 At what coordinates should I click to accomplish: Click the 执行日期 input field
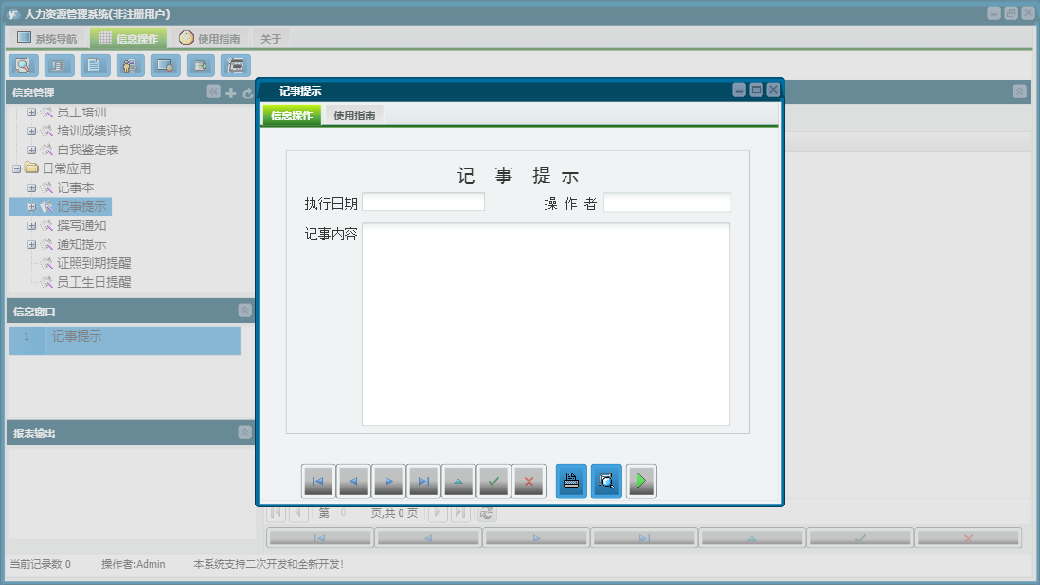423,203
